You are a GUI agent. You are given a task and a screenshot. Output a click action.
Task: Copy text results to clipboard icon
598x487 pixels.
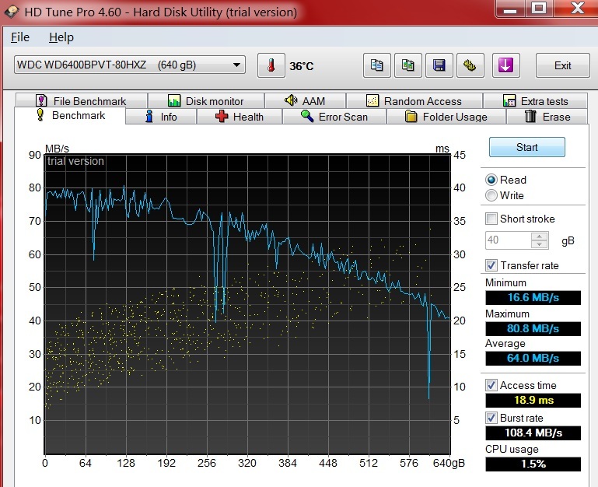tap(377, 65)
